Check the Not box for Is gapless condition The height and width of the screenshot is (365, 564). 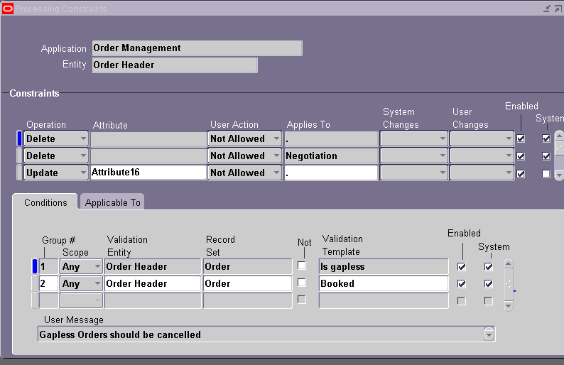[x=302, y=266]
